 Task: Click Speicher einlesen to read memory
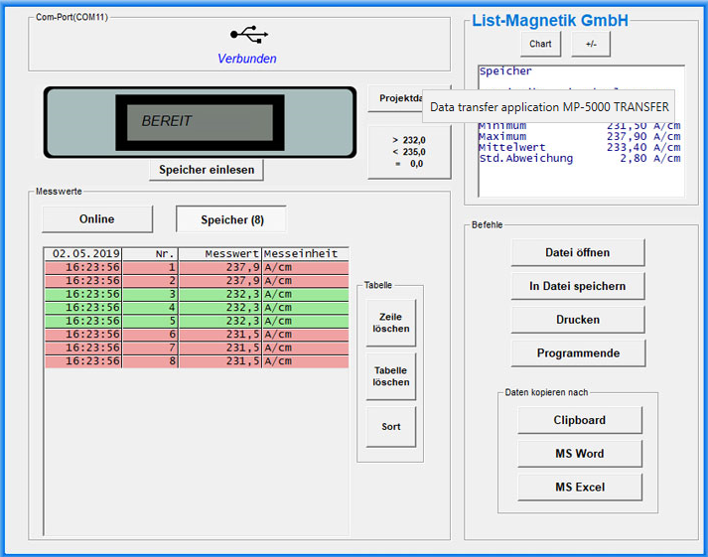point(207,170)
